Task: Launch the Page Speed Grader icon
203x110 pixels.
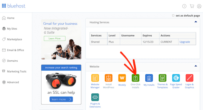Action: (176, 78)
